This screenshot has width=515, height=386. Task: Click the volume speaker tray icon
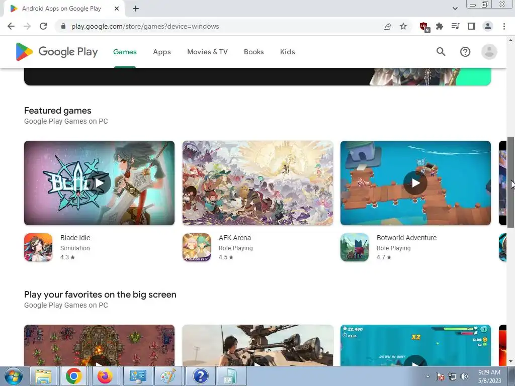464,376
